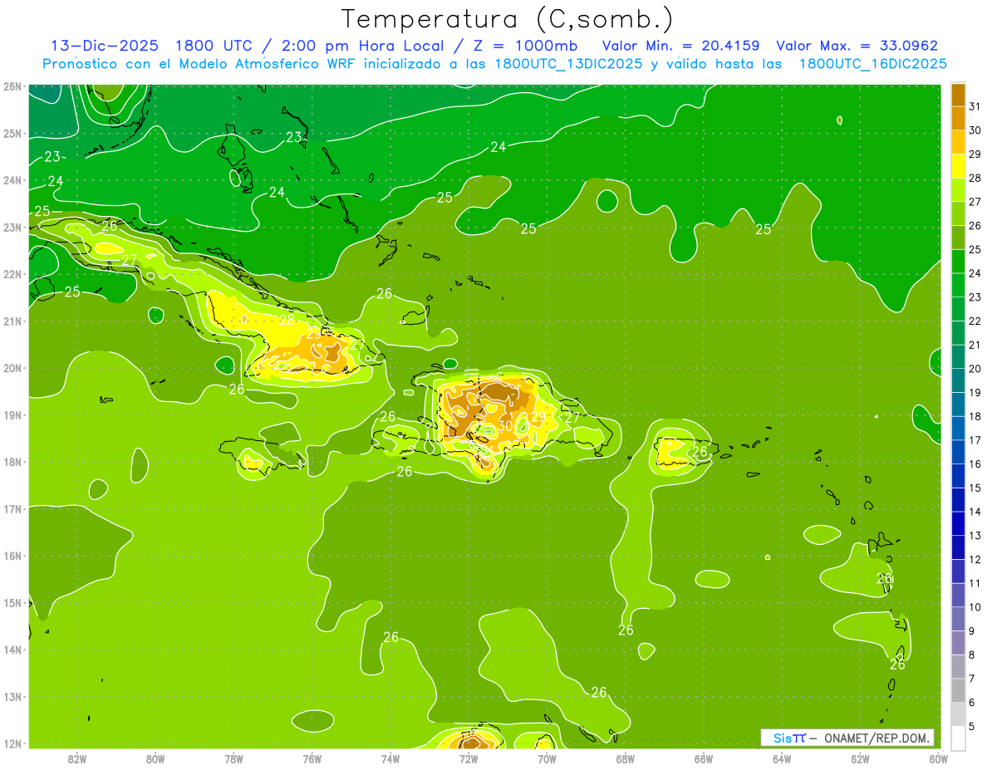Click the "76W" longitude axis label
This screenshot has width=997, height=770.
(x=312, y=758)
